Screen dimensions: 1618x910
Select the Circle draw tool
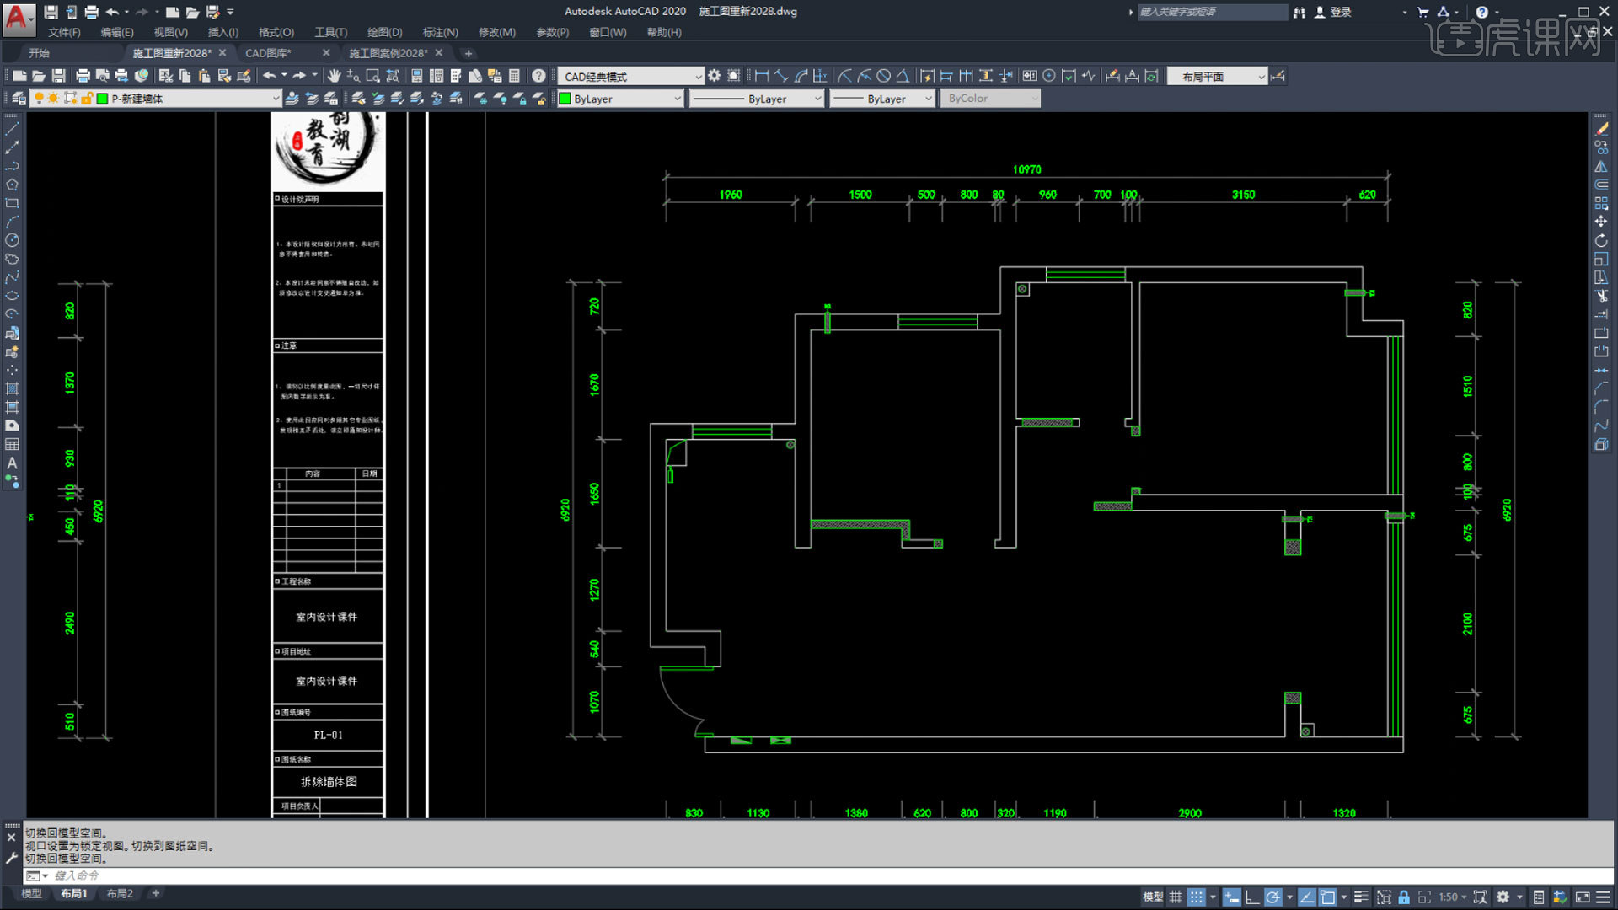pos(12,240)
